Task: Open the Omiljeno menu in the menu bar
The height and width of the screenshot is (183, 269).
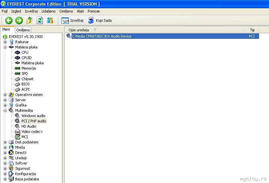Action: pos(66,11)
